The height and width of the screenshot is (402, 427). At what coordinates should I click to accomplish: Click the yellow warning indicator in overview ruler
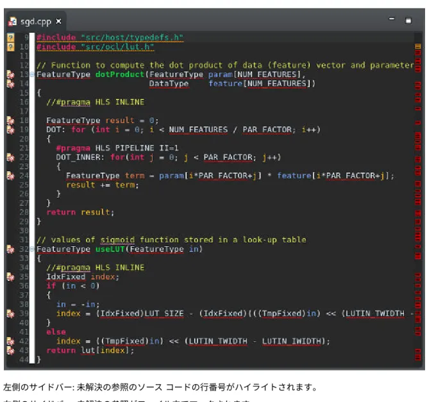(417, 46)
